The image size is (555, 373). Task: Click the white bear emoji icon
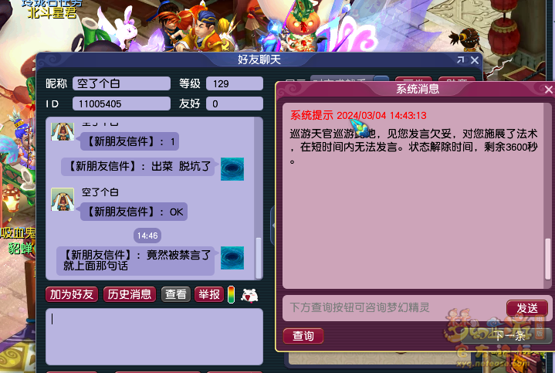[x=249, y=295]
